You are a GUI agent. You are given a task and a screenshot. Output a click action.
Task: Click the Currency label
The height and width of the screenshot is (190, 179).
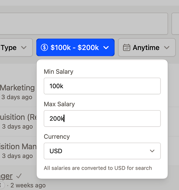pyautogui.click(x=57, y=137)
